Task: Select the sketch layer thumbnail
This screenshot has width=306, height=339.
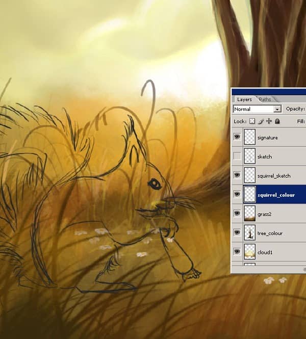Action: coord(250,156)
